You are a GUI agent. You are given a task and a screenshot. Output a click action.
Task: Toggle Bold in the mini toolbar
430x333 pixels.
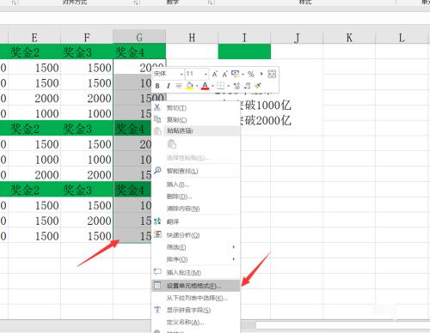157,86
